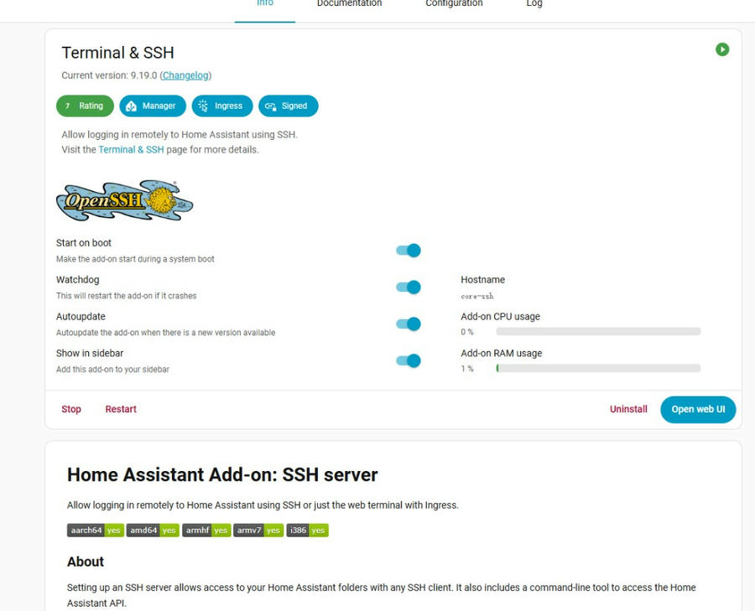Open the Changelog link
Image resolution: width=755 pixels, height=611 pixels.
pos(185,75)
